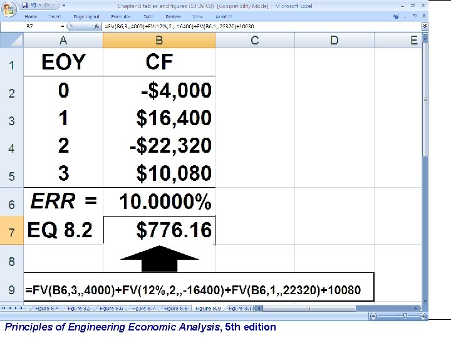Close the workbook window in the ribbon
This screenshot has width=451, height=338.
(423, 16)
